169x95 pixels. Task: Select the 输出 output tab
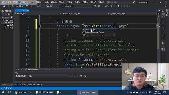[16, 84]
